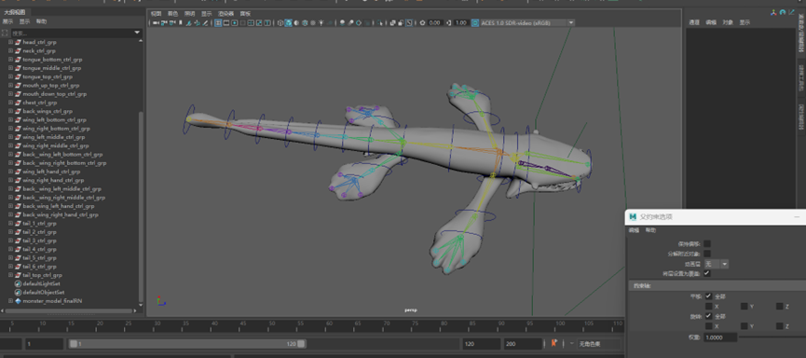Open the ACES 1.0 SDR-video view transform dropdown
This screenshot has width=806, height=358.
(570, 22)
